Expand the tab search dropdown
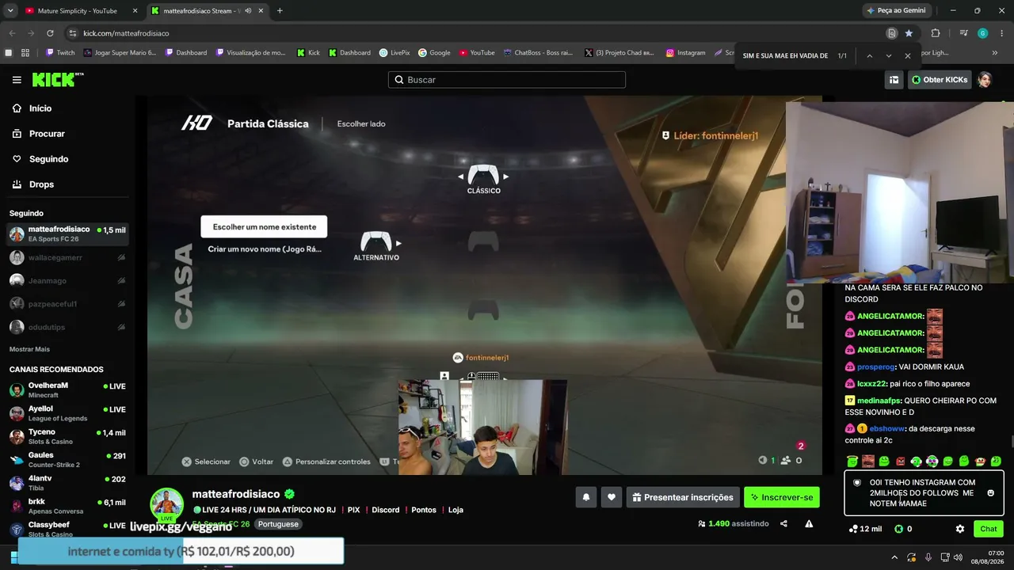Viewport: 1014px width, 570px height. 10,11
